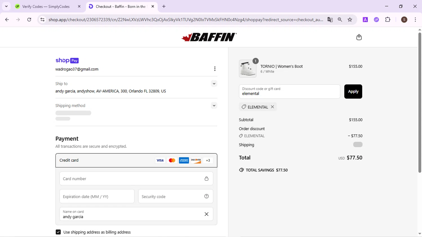
Task: Open the shopping bag cart icon
Action: tap(359, 37)
